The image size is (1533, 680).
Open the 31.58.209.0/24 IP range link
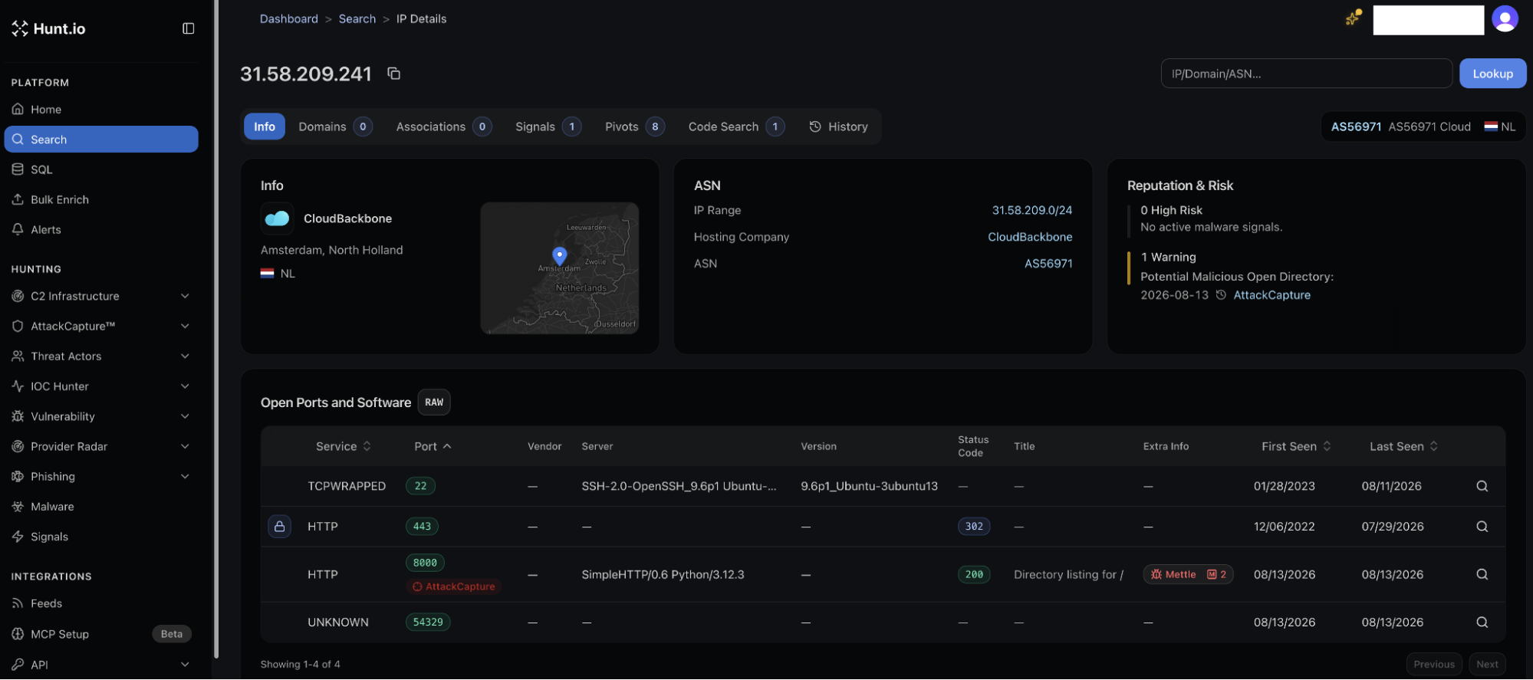[1032, 210]
